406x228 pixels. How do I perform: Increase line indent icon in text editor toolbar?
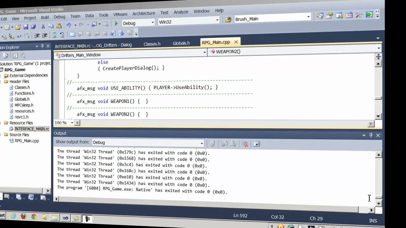[45, 35]
